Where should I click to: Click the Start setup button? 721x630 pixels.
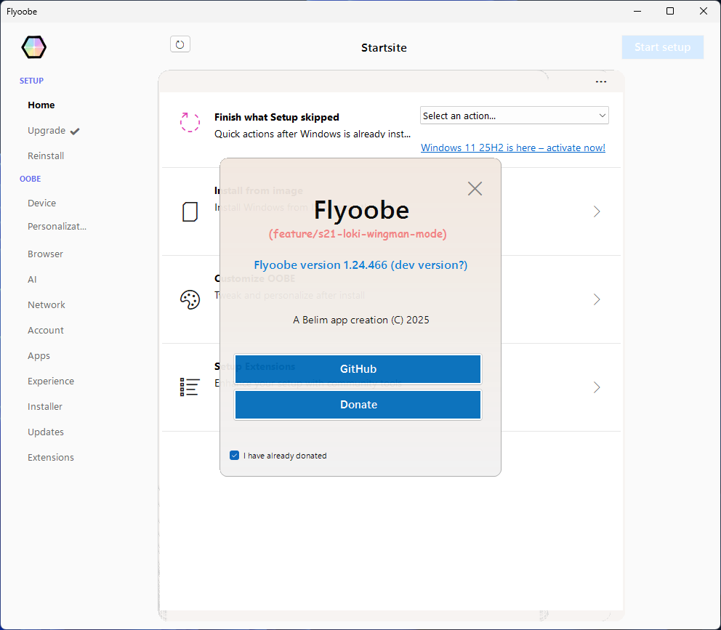[x=662, y=47]
